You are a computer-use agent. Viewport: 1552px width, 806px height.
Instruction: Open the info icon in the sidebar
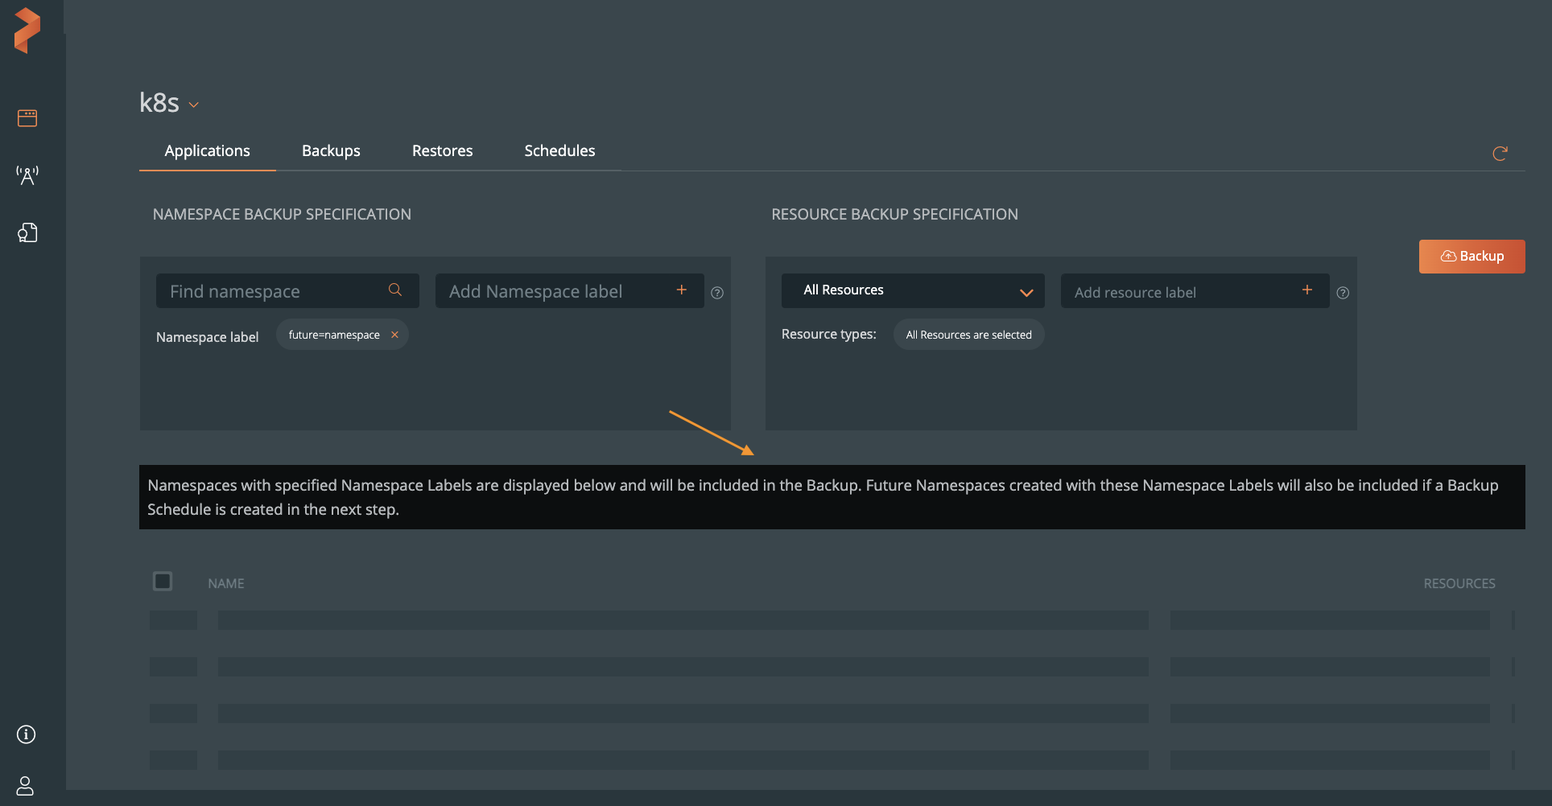pyautogui.click(x=27, y=734)
